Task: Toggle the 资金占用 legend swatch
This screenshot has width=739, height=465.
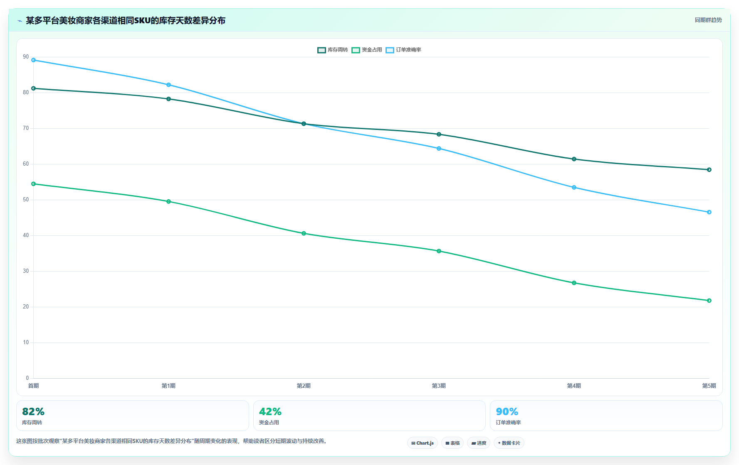Action: pos(356,50)
